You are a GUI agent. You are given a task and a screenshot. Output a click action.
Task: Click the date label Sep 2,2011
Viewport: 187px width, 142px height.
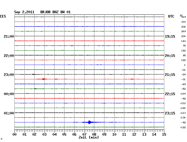tap(24, 12)
